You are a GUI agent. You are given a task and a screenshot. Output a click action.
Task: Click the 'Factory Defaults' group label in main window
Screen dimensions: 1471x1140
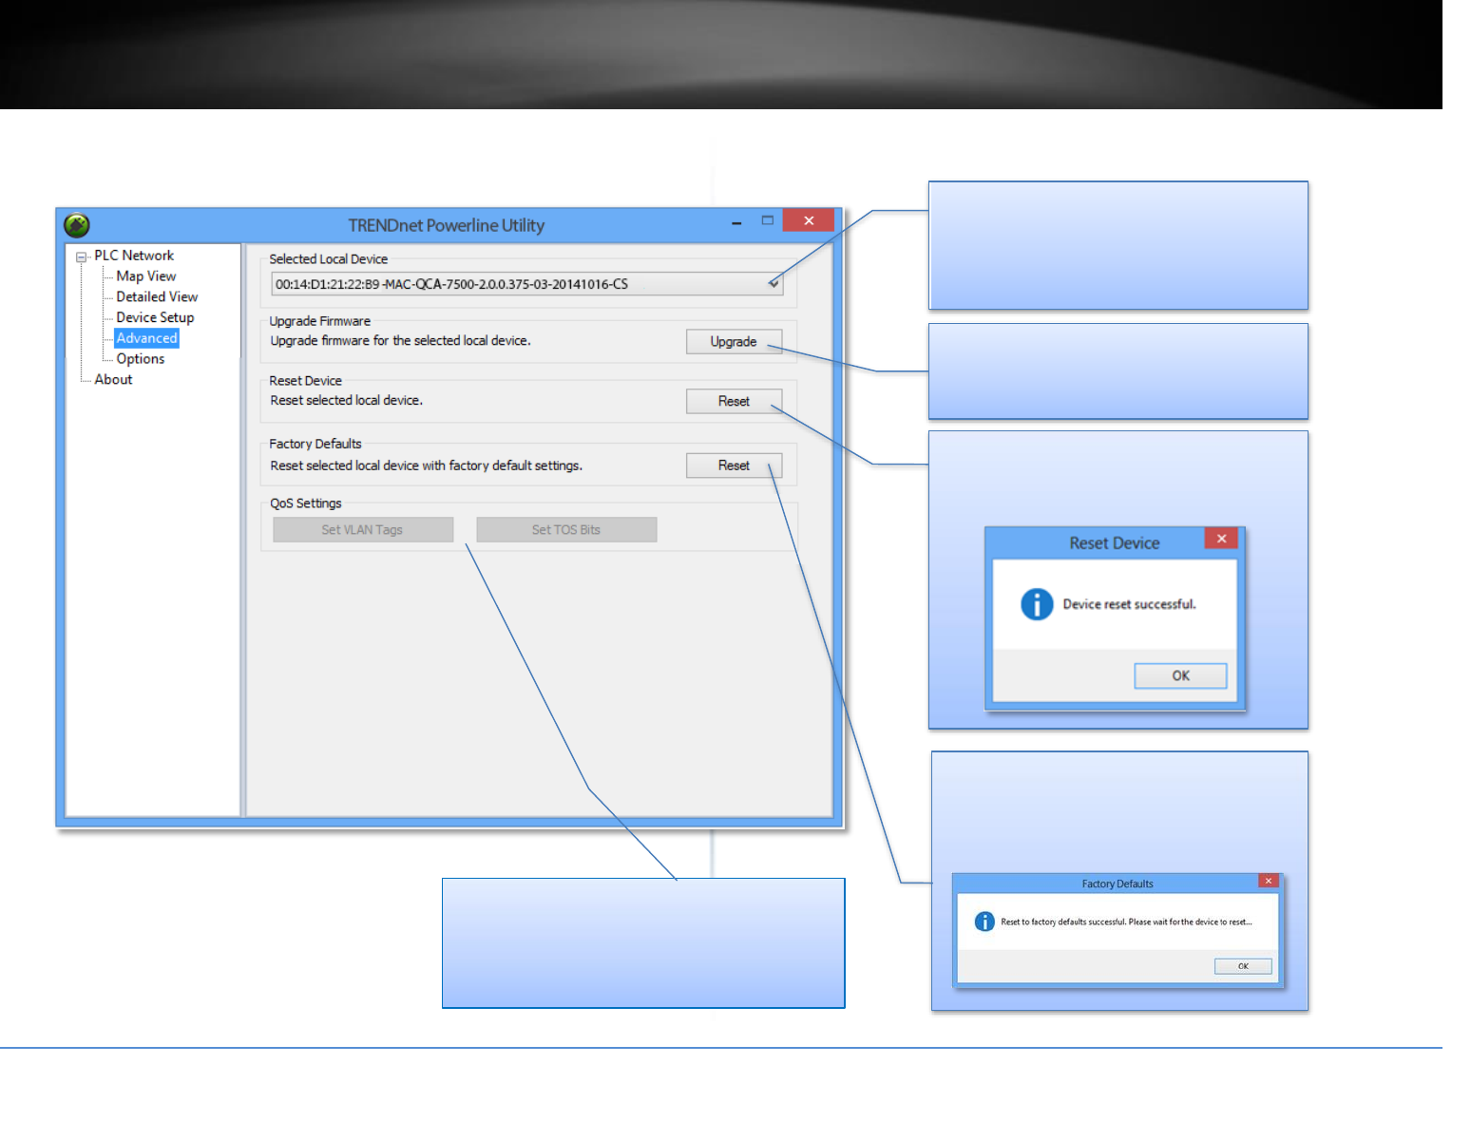pyautogui.click(x=315, y=444)
